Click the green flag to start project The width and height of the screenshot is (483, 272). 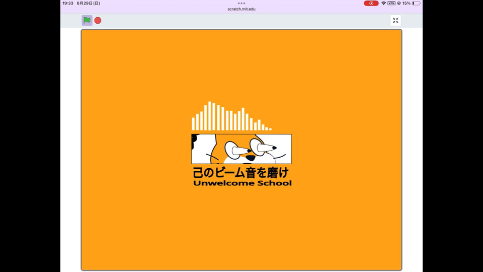(87, 20)
